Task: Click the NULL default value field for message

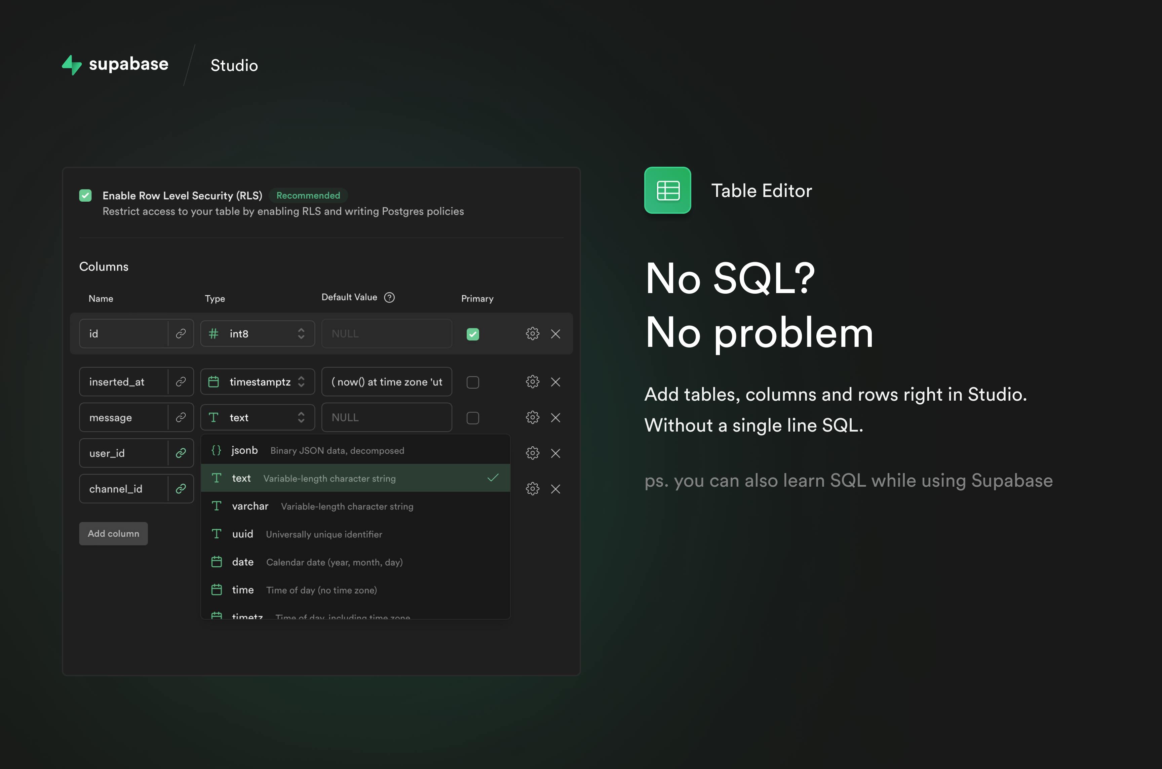Action: point(387,417)
